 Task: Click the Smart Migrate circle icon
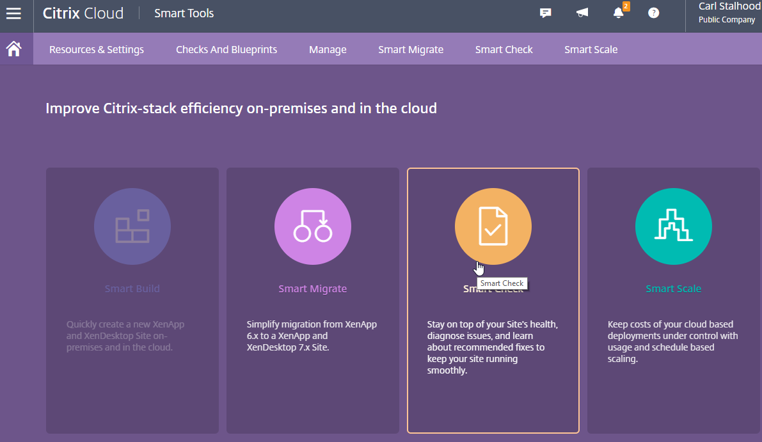coord(312,226)
